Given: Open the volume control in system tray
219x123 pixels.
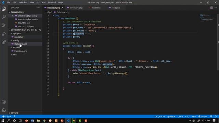Looking at the screenshot, I should click(x=194, y=121).
